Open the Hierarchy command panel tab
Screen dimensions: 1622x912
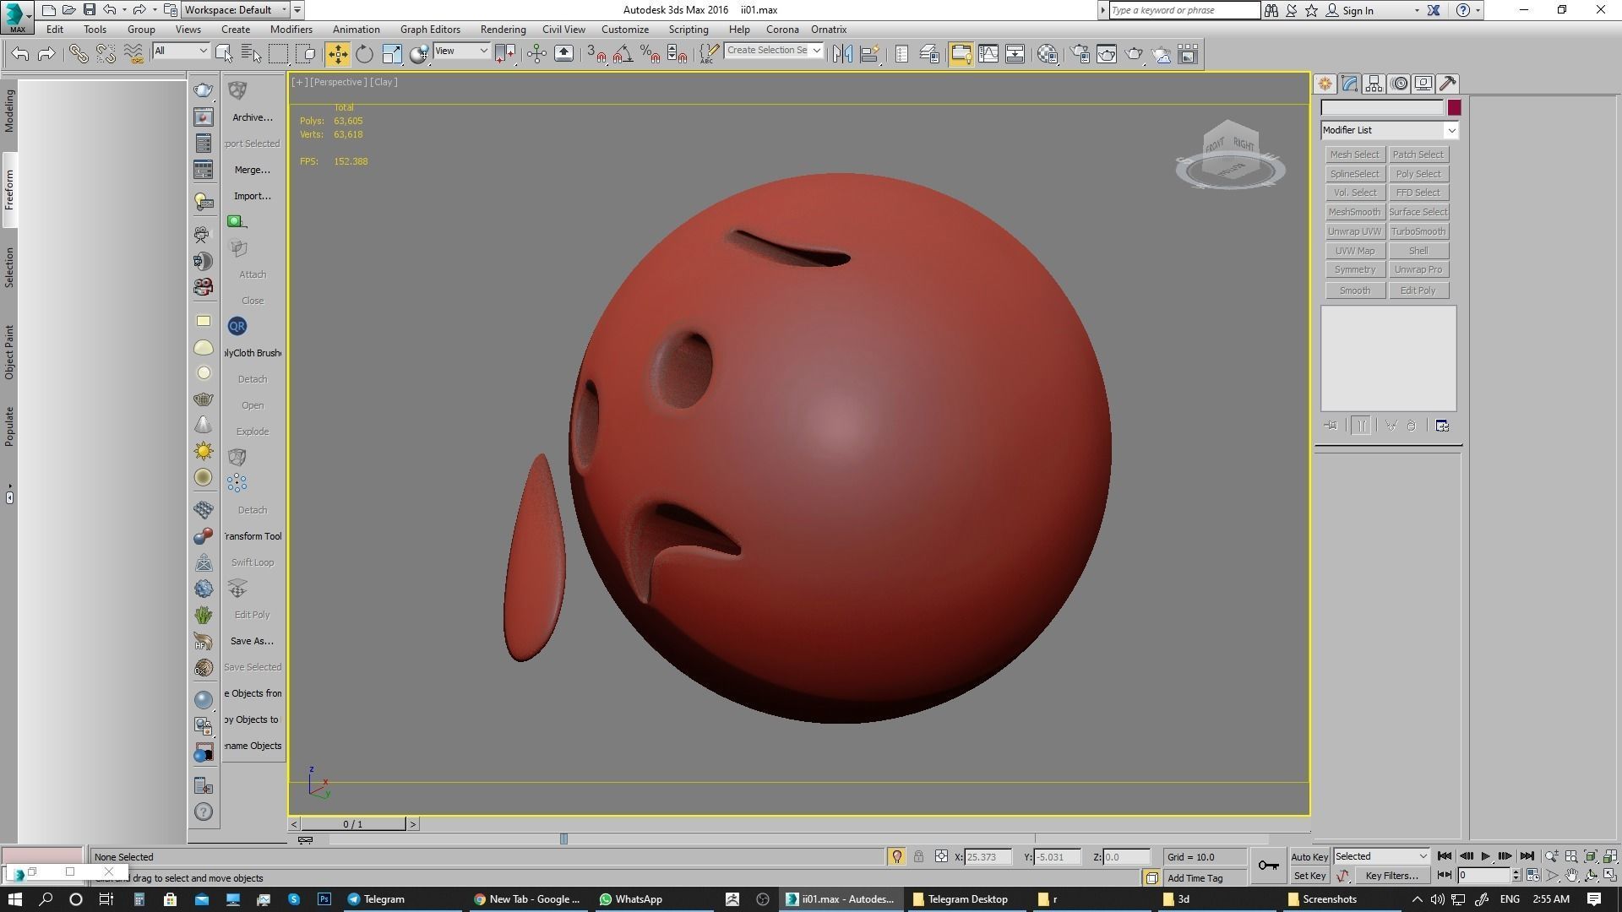click(1374, 84)
